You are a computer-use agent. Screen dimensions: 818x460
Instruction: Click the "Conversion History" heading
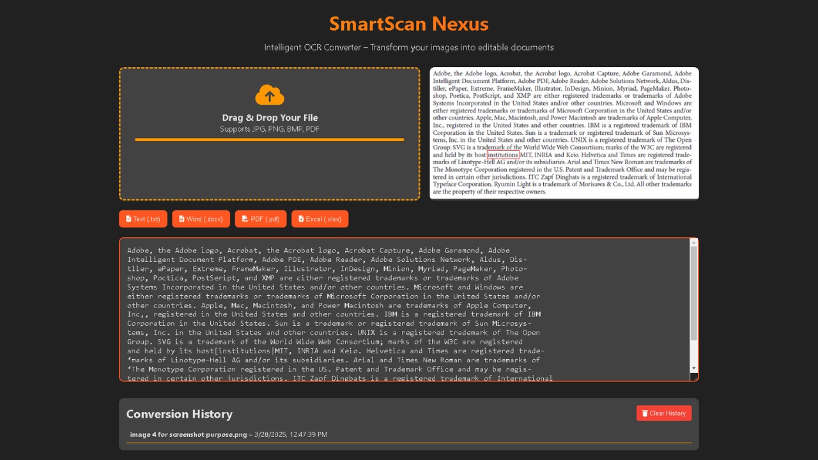[x=180, y=414]
